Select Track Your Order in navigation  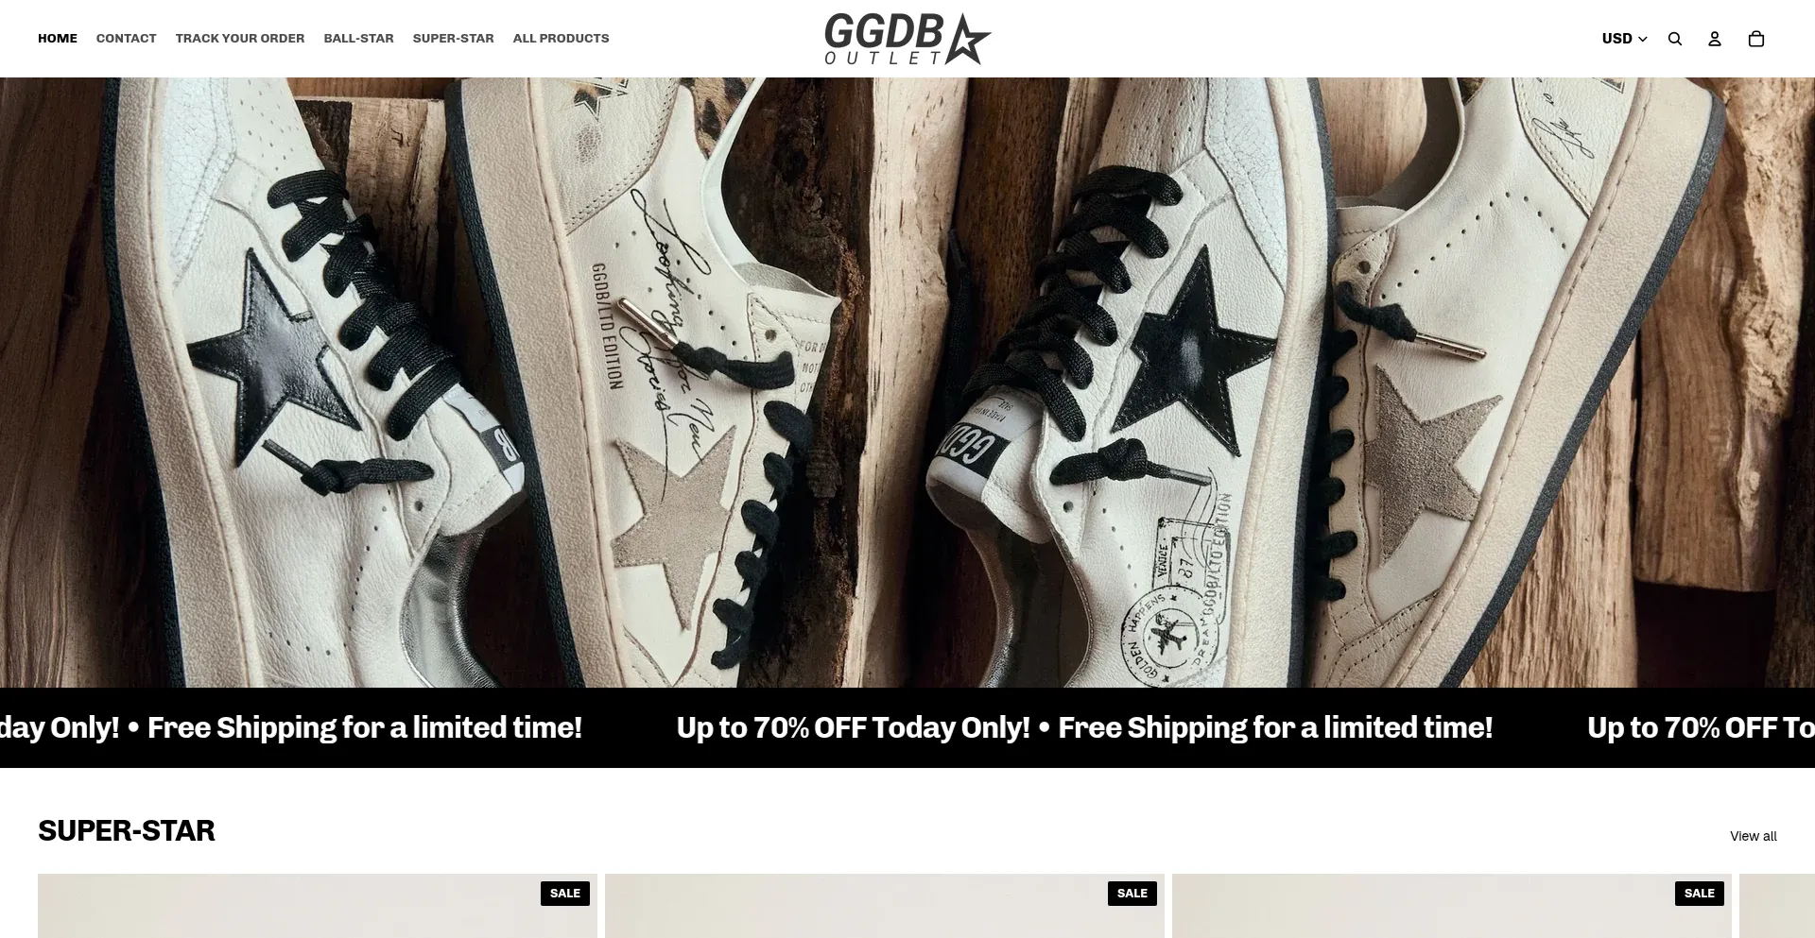point(240,39)
